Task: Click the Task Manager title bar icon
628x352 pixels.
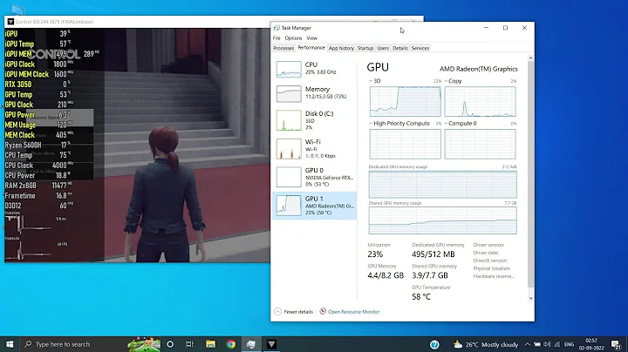Action: pos(276,28)
